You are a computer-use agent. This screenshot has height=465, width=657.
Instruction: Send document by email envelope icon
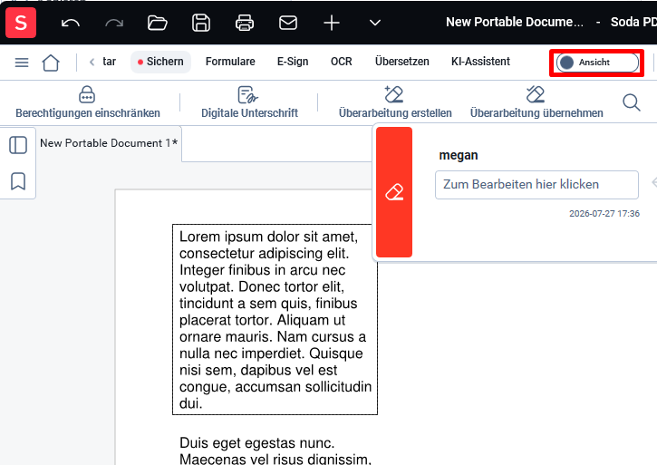point(288,23)
